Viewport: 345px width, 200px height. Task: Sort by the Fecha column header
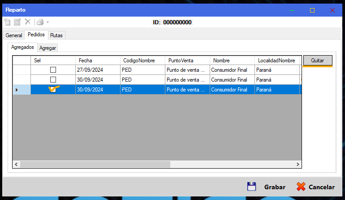[97, 60]
